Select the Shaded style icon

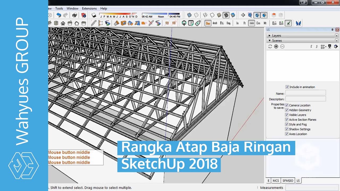(219, 15)
